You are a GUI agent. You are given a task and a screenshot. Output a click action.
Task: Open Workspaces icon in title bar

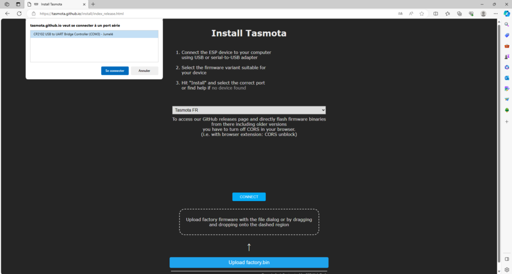pyautogui.click(x=7, y=4)
